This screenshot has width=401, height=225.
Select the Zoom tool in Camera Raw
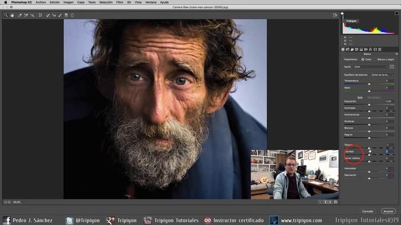(x=6, y=15)
